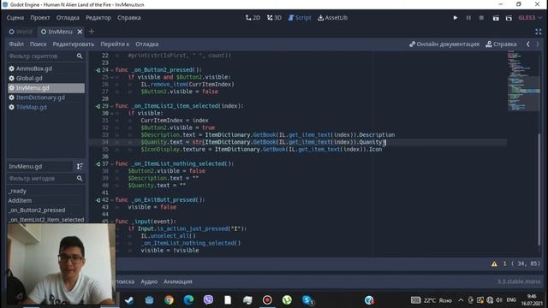The height and width of the screenshot is (308, 548).
Task: Select the InvMenu scene tab
Action: (x=57, y=32)
